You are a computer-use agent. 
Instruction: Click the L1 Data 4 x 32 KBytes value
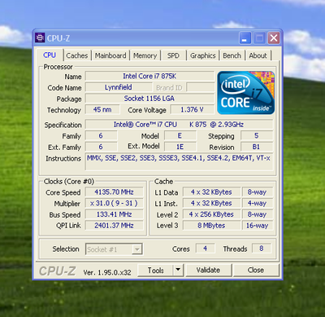(211, 192)
